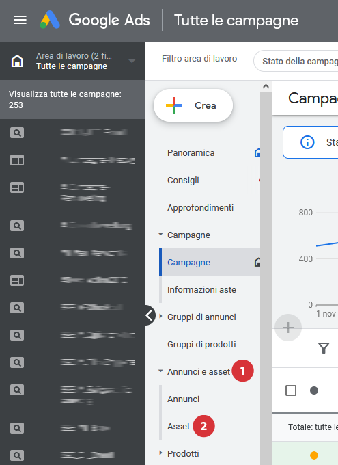Select the first search campaign magnifier icon
This screenshot has width=338, height=465.
(x=17, y=133)
